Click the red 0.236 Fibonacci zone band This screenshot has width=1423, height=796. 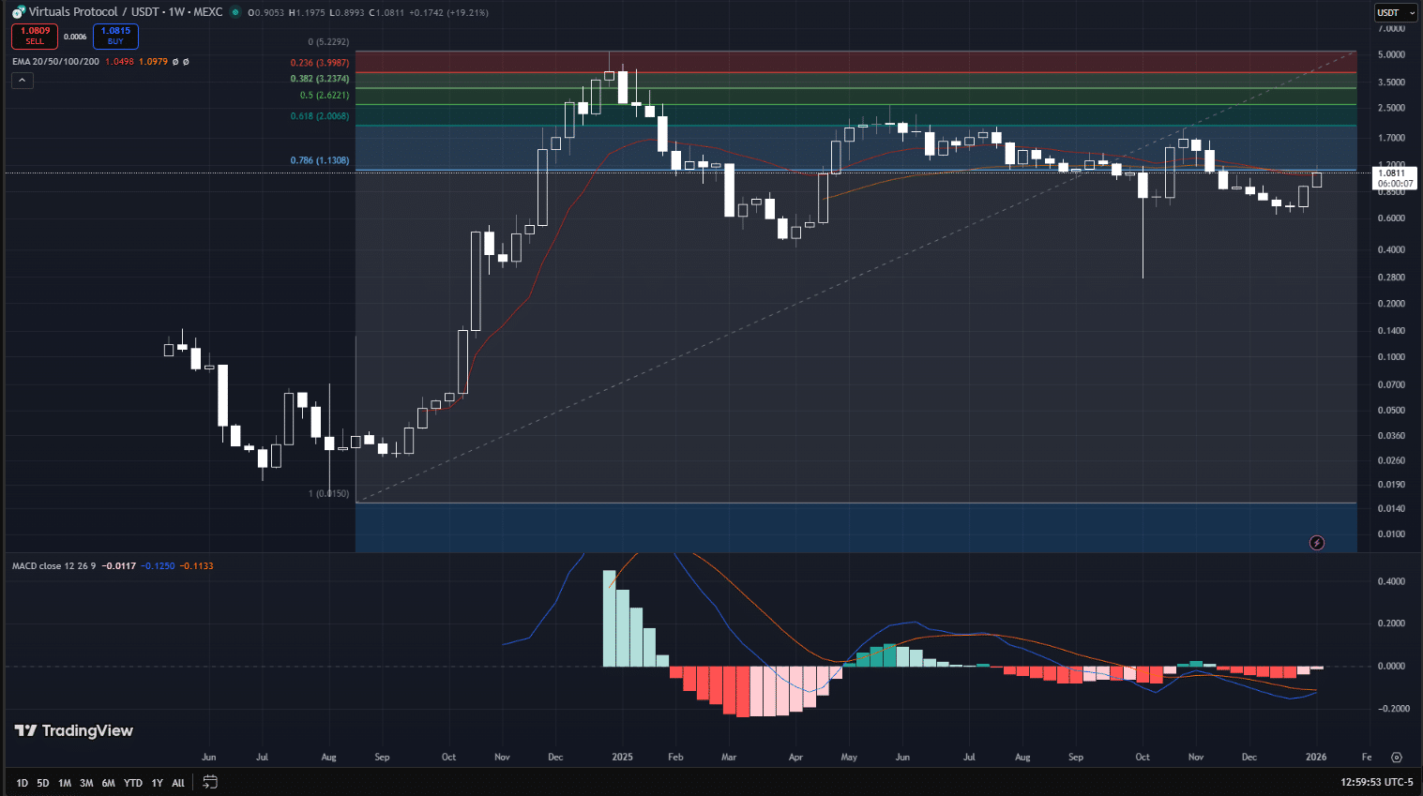(855, 62)
